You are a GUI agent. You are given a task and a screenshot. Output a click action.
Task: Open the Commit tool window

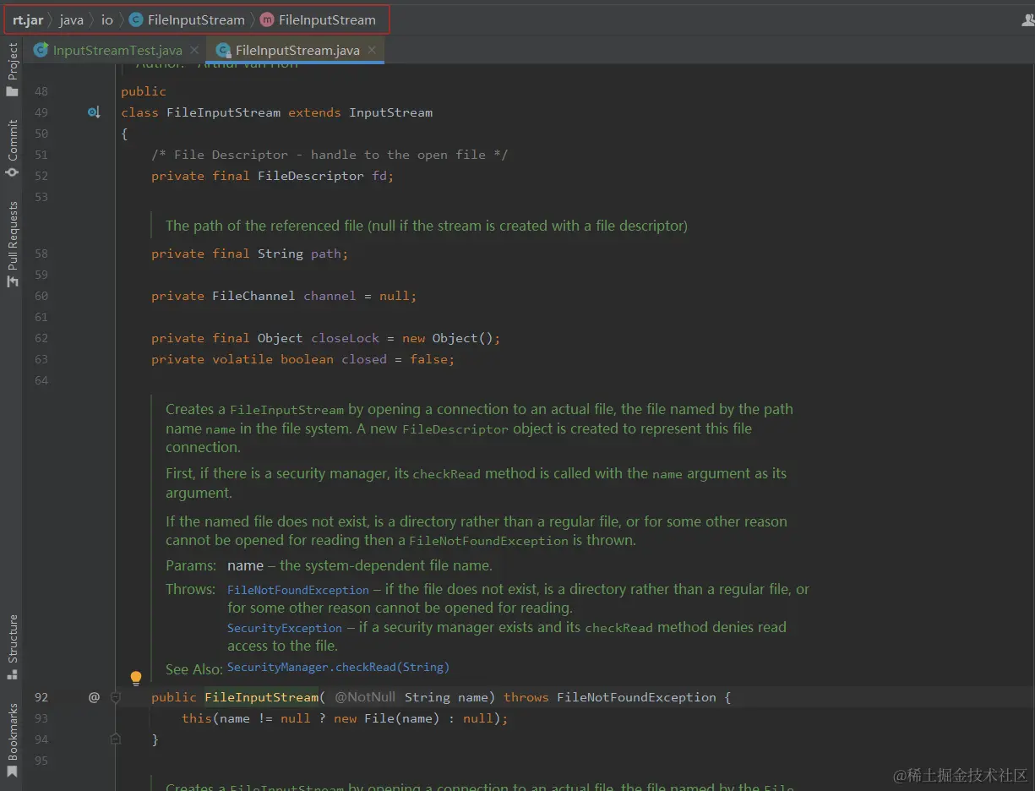(12, 148)
